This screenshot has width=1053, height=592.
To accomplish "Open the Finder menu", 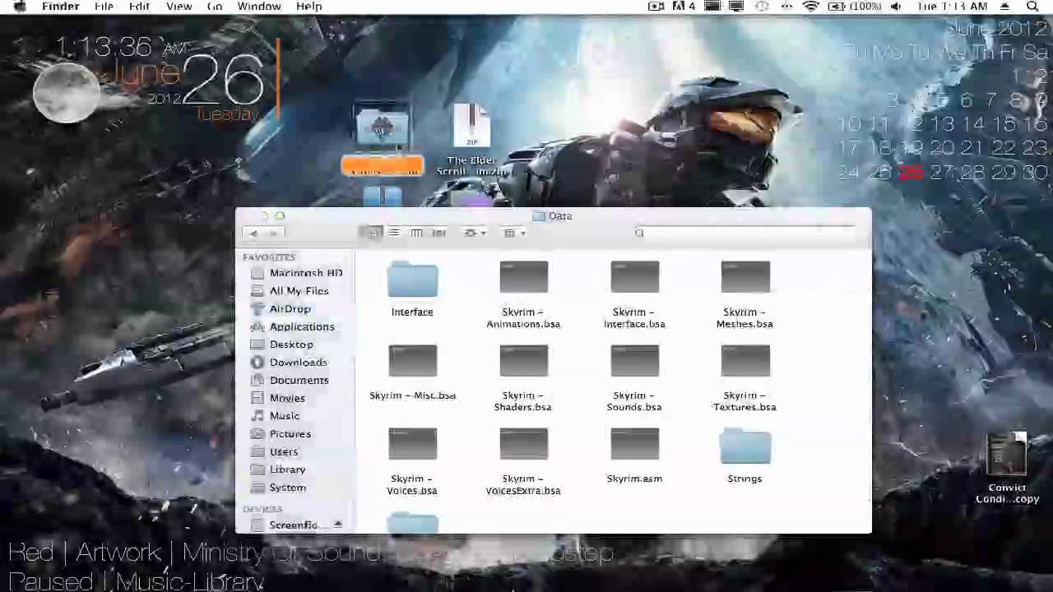I will point(60,7).
